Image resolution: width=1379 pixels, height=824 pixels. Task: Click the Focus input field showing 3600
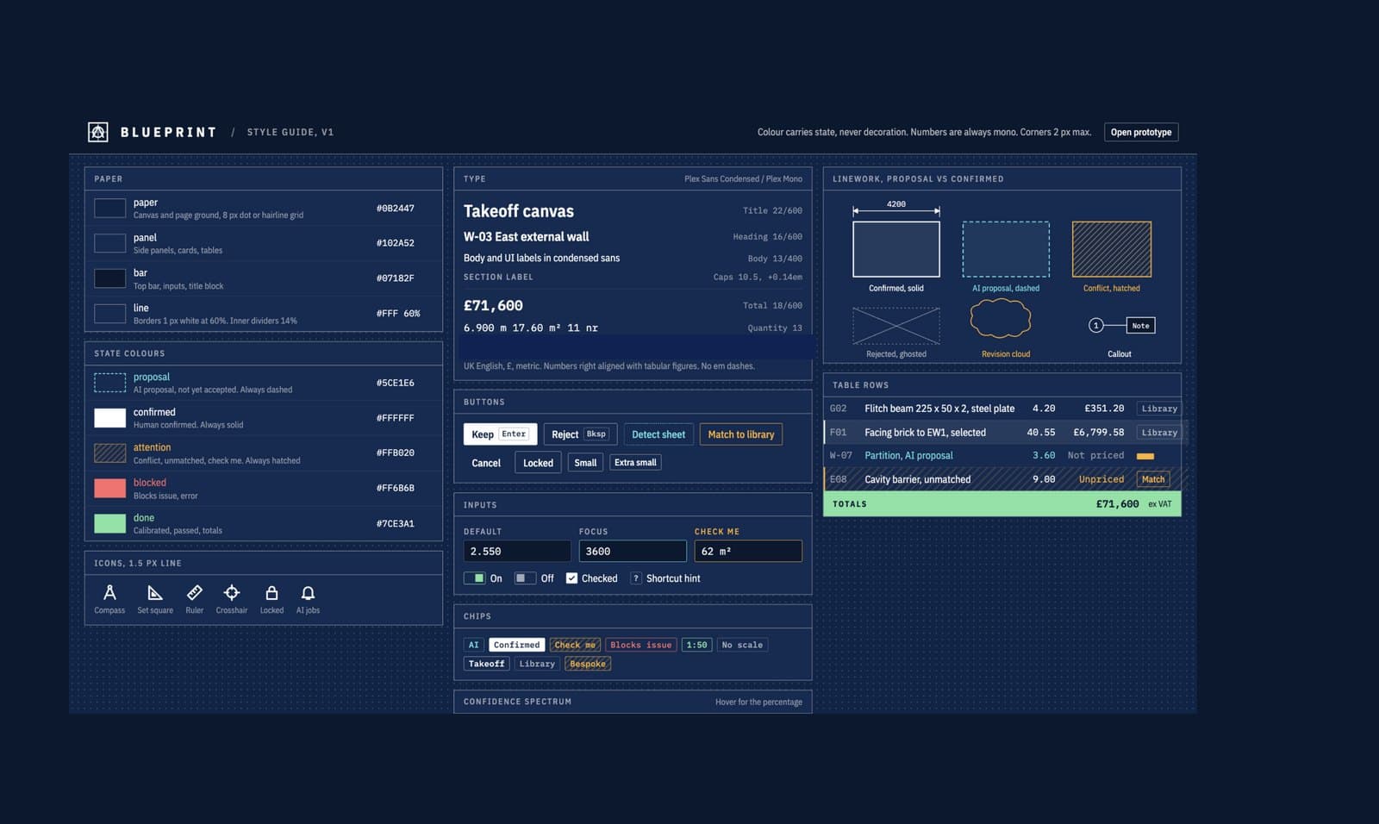pyautogui.click(x=633, y=551)
